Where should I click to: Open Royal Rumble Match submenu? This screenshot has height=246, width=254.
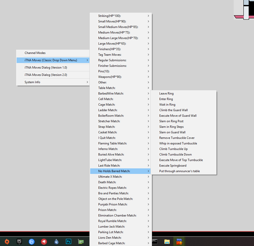coord(121,221)
